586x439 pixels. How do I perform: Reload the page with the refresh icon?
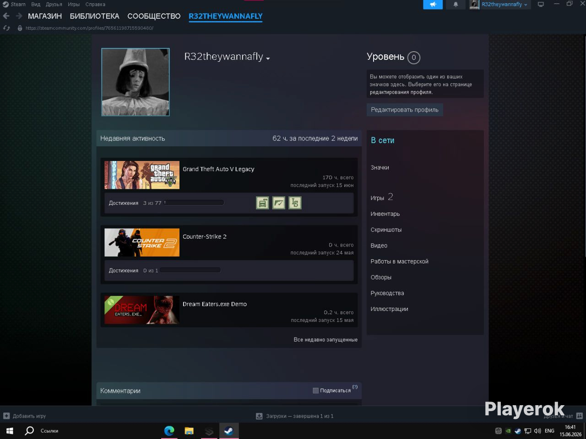[6, 28]
